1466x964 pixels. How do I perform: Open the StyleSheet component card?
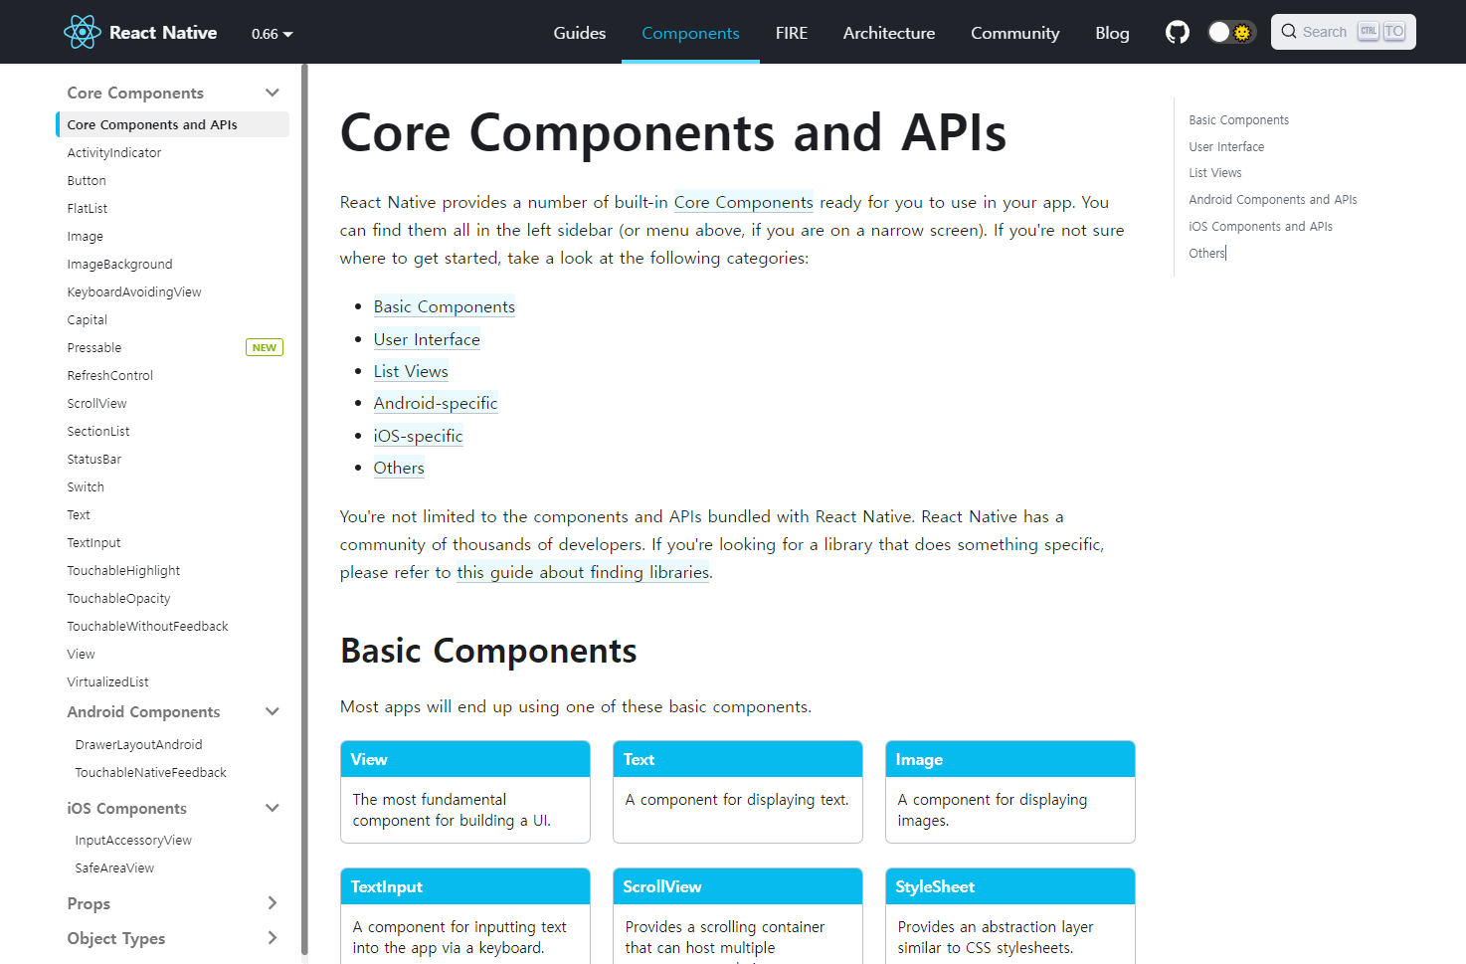coord(1009,915)
